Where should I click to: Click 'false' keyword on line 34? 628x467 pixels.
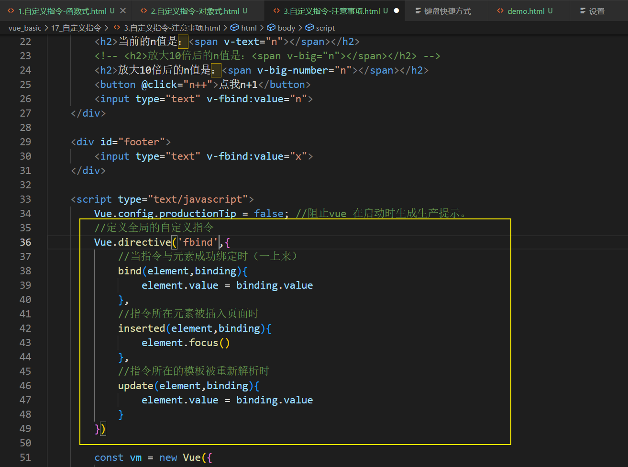click(x=269, y=214)
